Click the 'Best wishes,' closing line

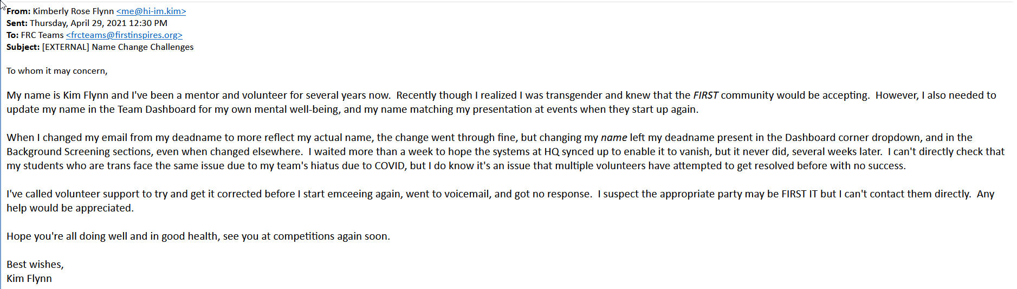(35, 265)
